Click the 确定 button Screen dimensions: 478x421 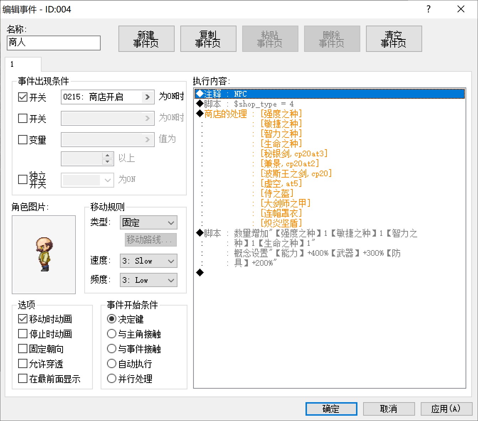click(x=331, y=409)
